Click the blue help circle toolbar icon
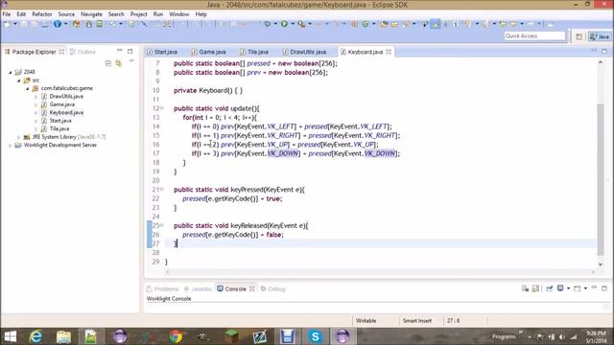This screenshot has width=614, height=345. tap(58, 24)
